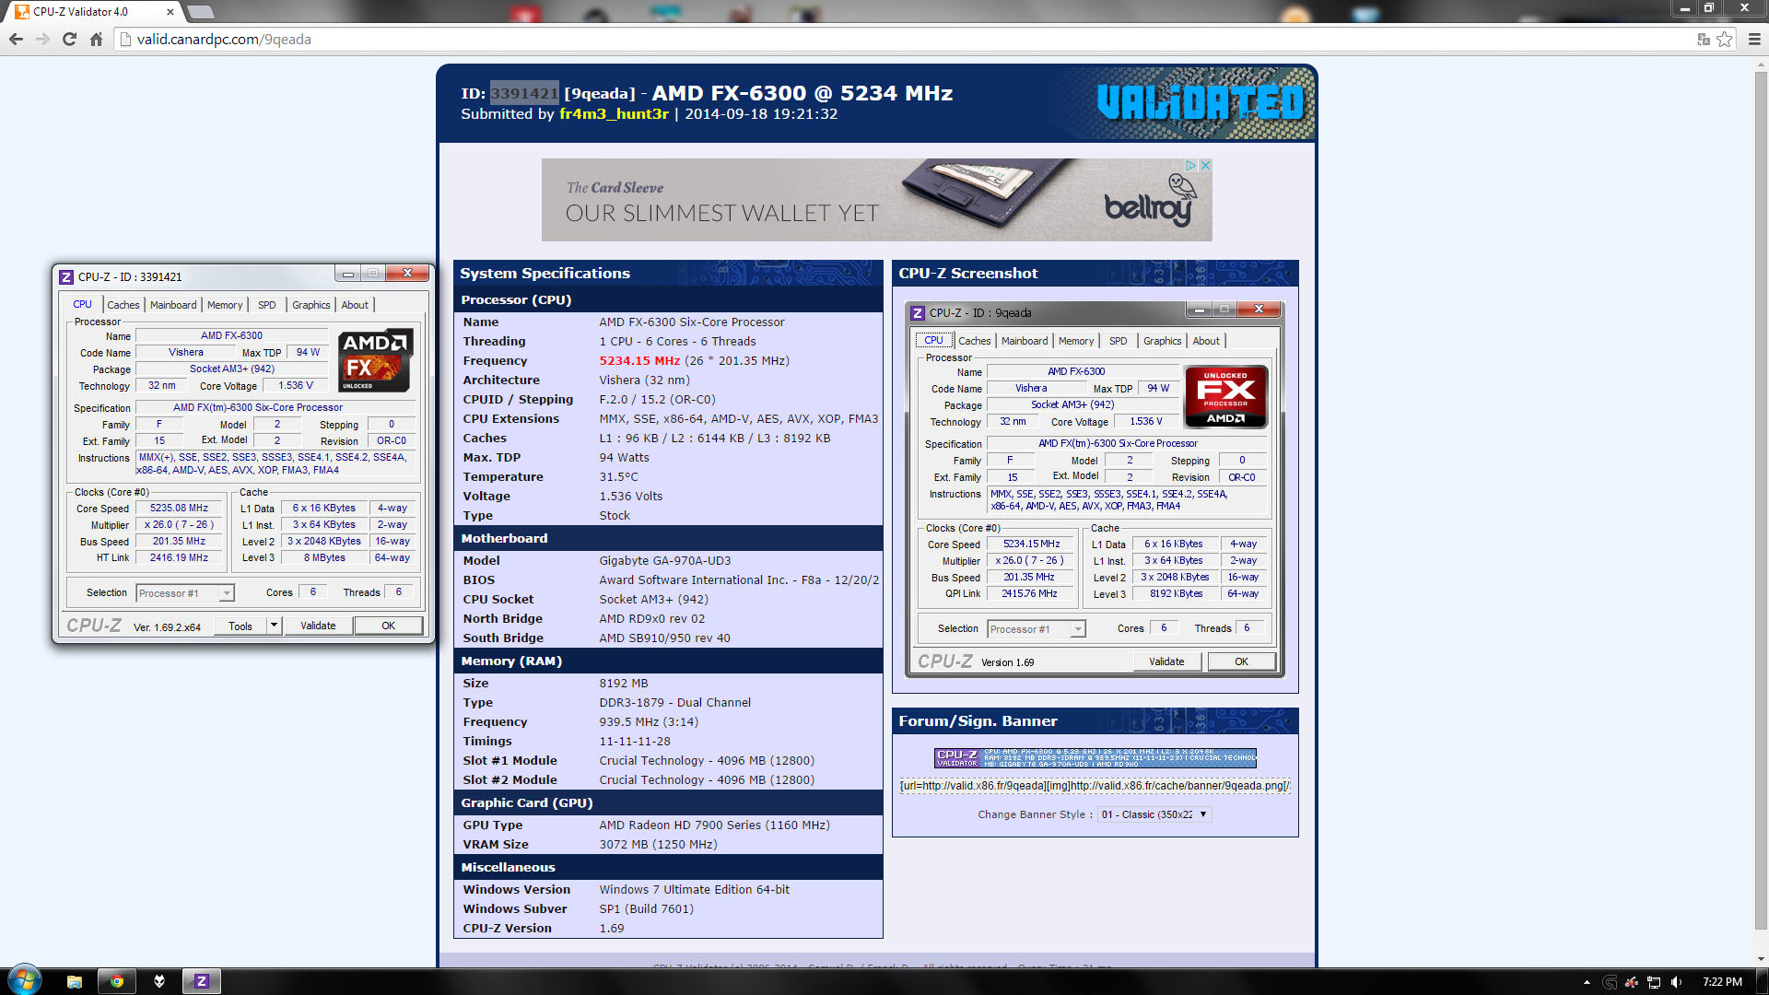This screenshot has height=995, width=1769.
Task: Click the CPU-Z title bar Z icon
Action: 66,277
